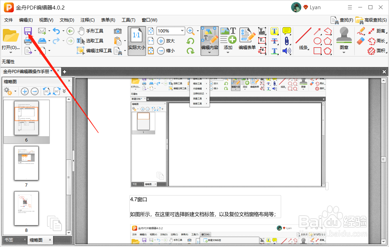The height and width of the screenshot is (247, 389).
Task: Select page 8 thumbnail
Action: 26,208
